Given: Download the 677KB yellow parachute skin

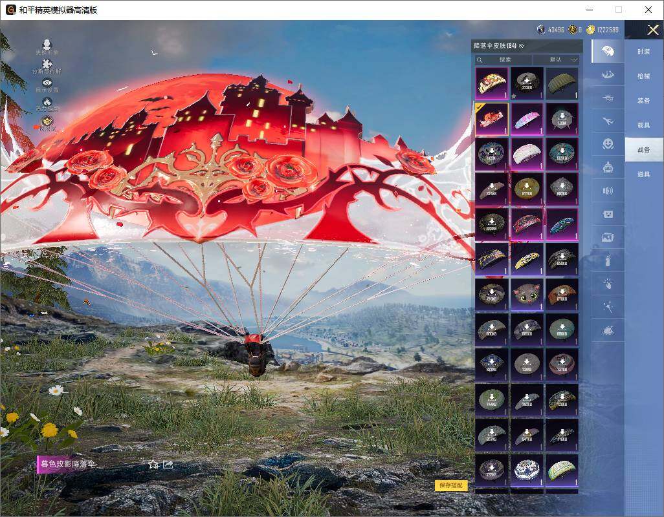Looking at the screenshot, I should click(x=527, y=189).
